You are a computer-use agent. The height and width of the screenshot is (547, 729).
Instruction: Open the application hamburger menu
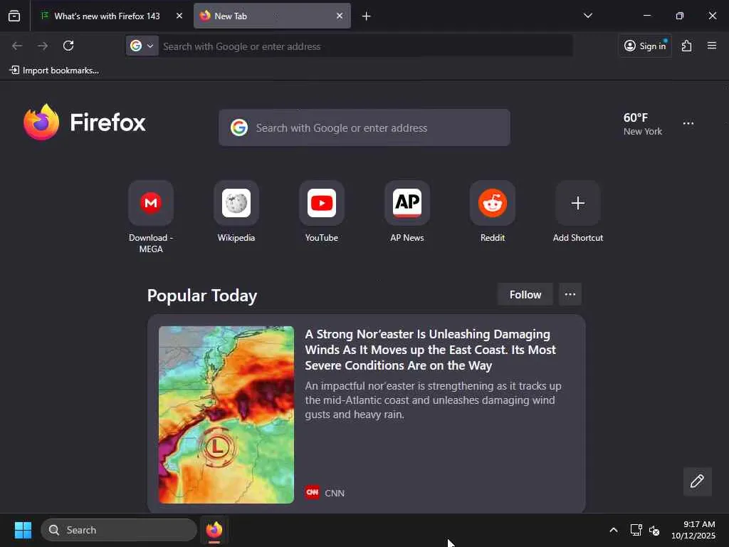pyautogui.click(x=712, y=46)
